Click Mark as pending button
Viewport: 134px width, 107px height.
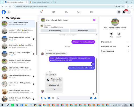coord(55,30)
